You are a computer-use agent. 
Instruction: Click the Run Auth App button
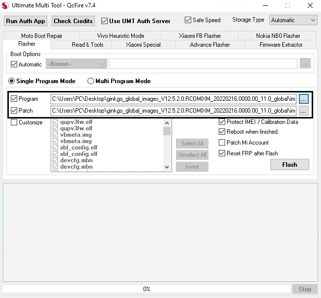pos(26,21)
